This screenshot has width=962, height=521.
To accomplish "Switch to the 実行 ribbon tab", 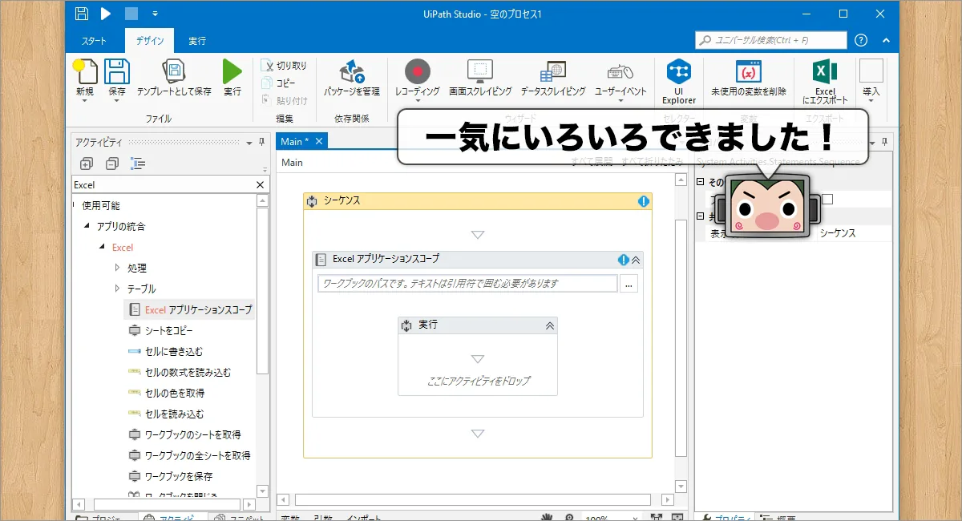I will click(197, 41).
